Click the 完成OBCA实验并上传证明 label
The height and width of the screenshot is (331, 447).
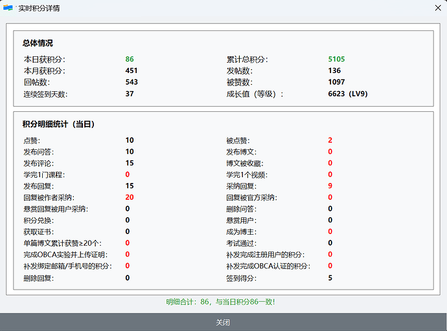click(65, 255)
